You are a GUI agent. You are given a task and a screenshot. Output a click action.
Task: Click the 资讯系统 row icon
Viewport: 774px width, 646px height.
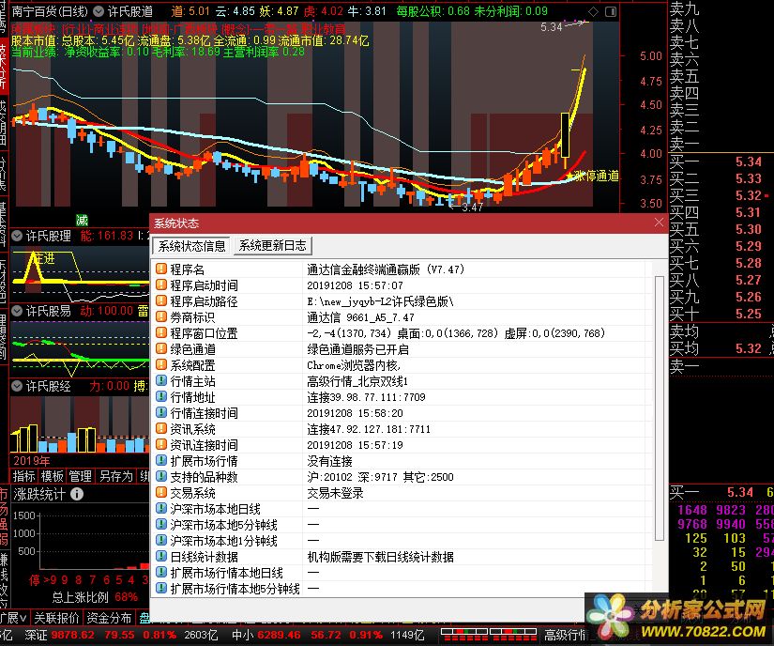click(x=161, y=429)
